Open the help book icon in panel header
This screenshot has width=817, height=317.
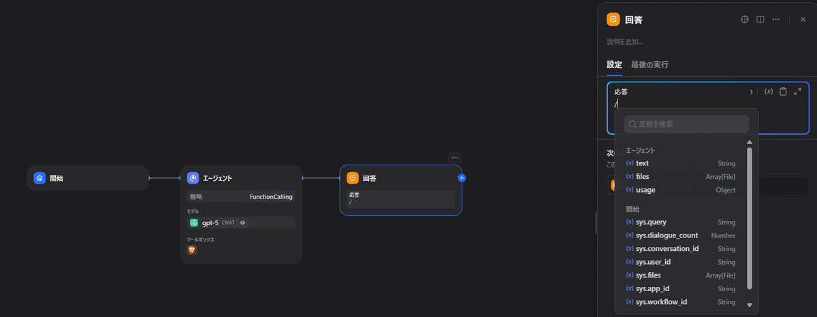tap(760, 20)
